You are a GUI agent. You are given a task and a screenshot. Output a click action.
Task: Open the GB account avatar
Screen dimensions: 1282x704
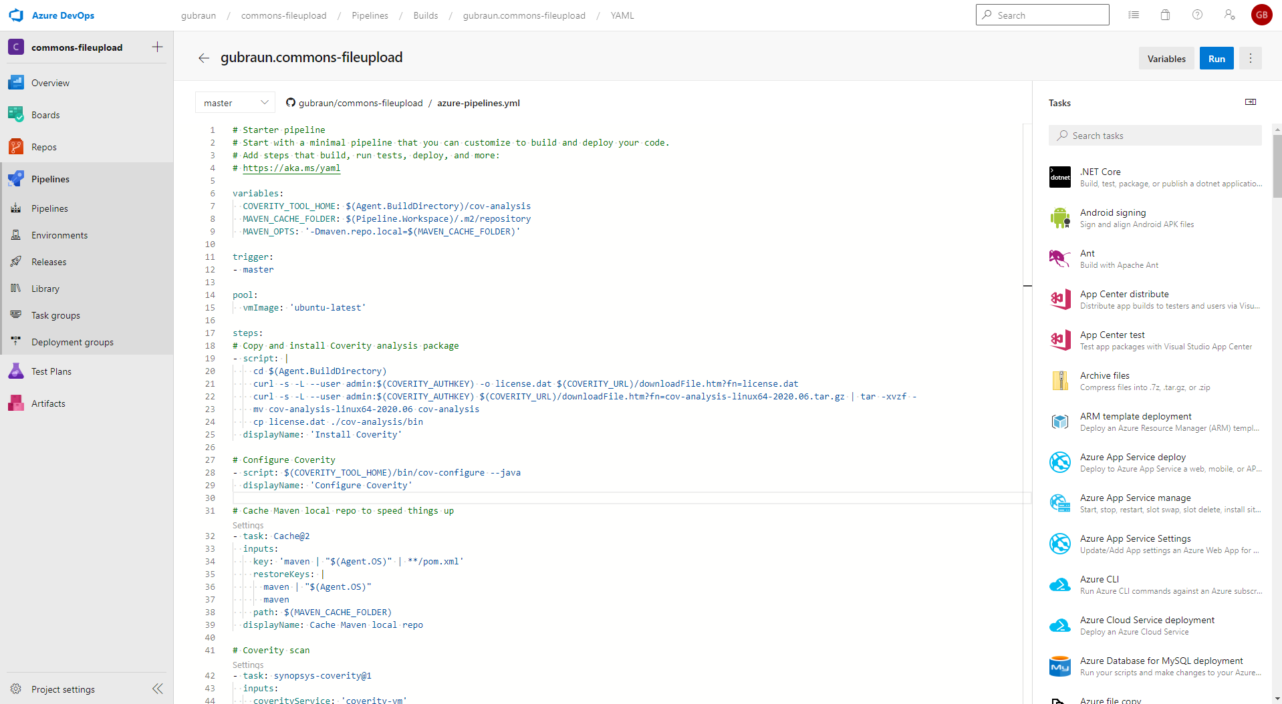(1261, 15)
